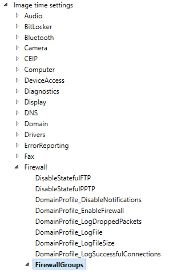Expand the Display arrow
177x272 pixels.
pos(17,102)
